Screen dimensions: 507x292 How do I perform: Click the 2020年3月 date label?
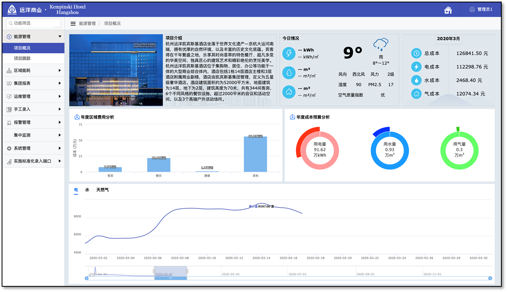click(448, 39)
